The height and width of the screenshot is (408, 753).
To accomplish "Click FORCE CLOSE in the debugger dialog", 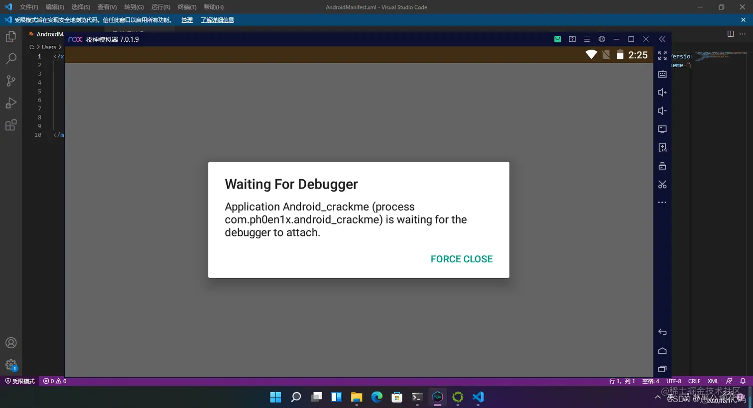I will click(x=462, y=259).
